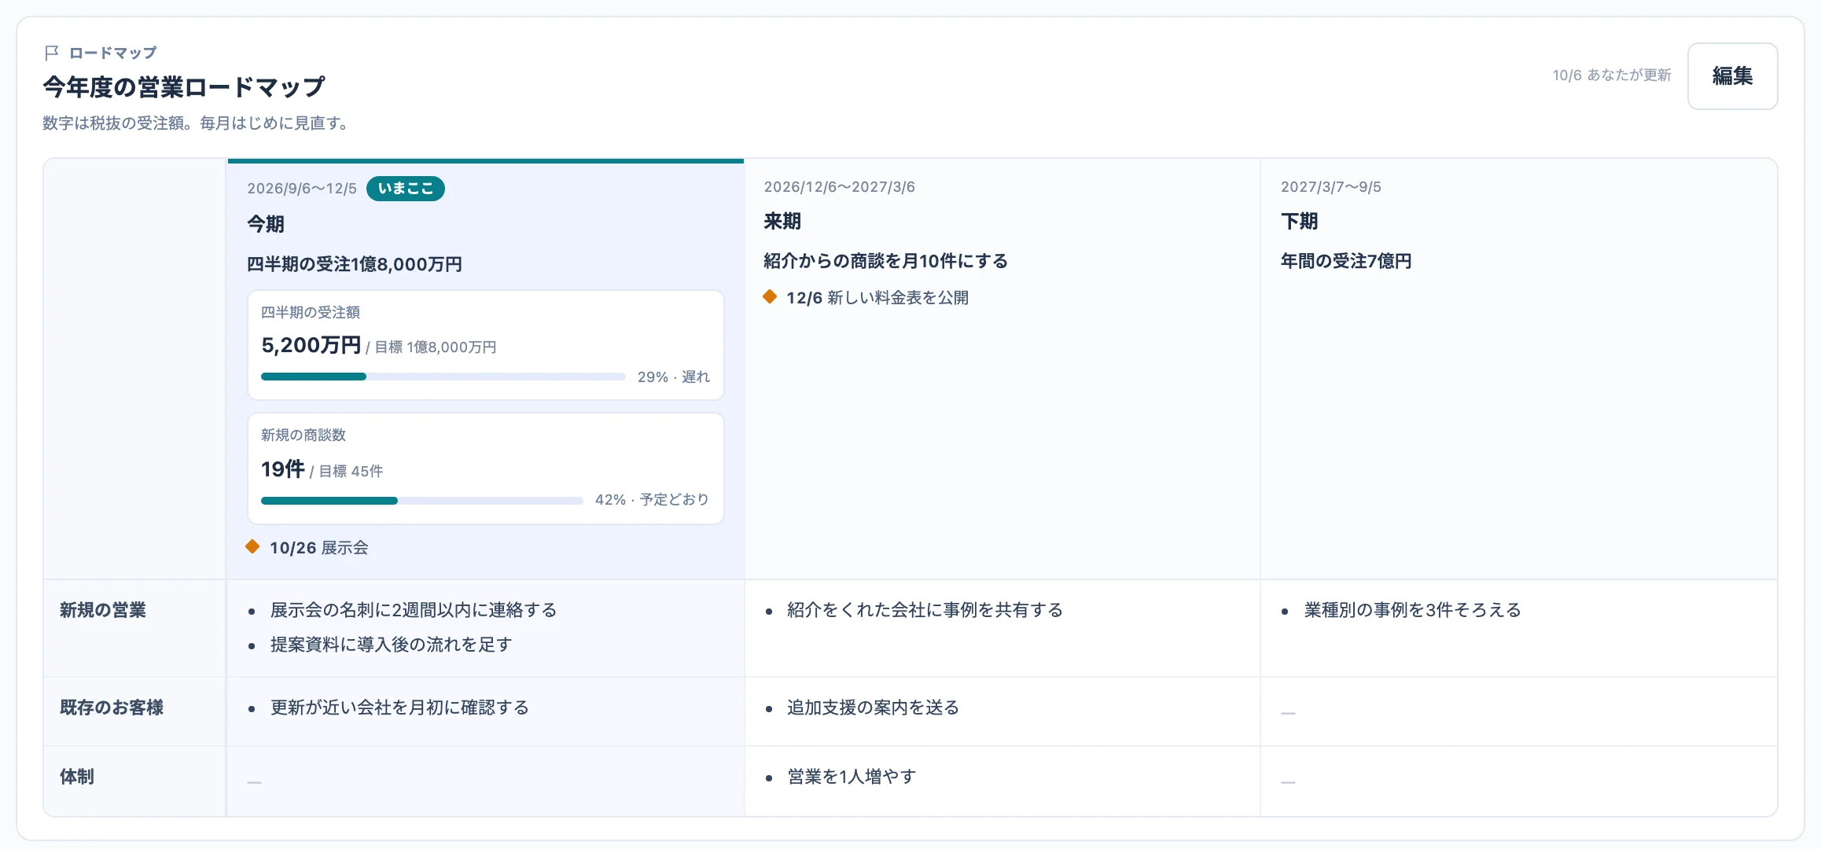Image resolution: width=1821 pixels, height=849 pixels.
Task: Click the 10/6 あなたが更新 timestamp
Action: (x=1612, y=75)
